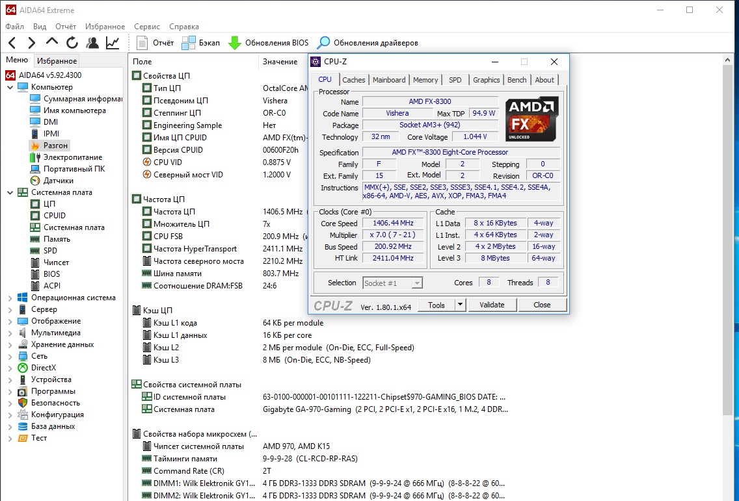This screenshot has height=501, width=739.
Task: Go up one level with up arrow icon
Action: 52,42
